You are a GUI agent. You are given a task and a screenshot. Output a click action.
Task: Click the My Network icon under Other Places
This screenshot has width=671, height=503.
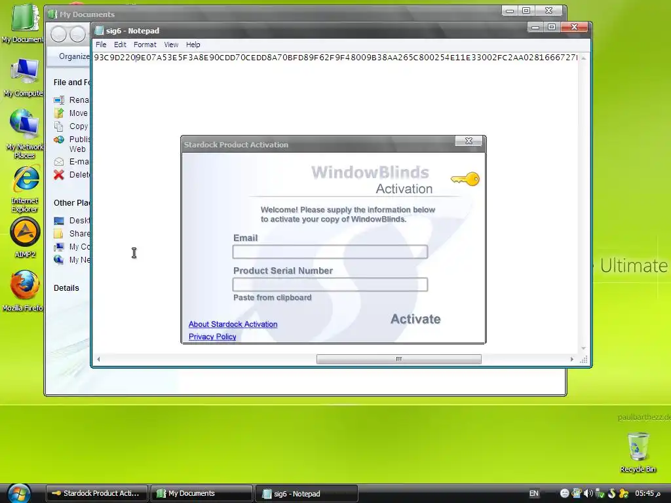pos(59,259)
